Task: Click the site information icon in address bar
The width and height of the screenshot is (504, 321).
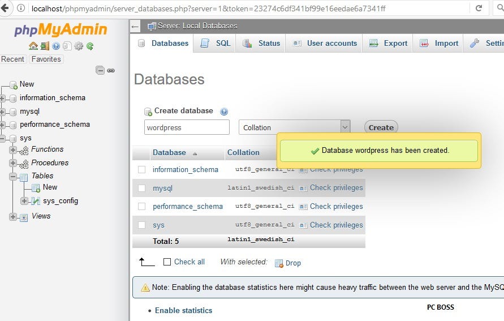Action: click(x=20, y=8)
